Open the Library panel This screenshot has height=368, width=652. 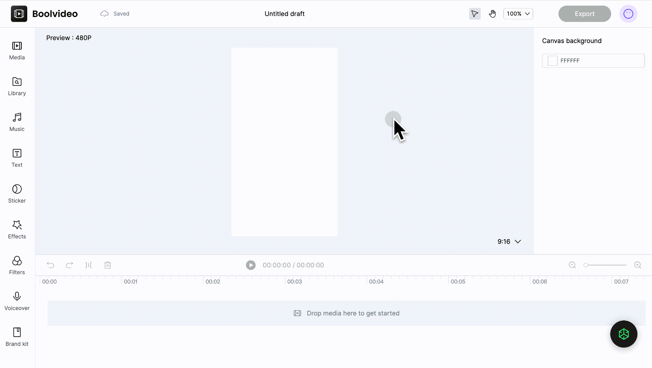(x=17, y=86)
